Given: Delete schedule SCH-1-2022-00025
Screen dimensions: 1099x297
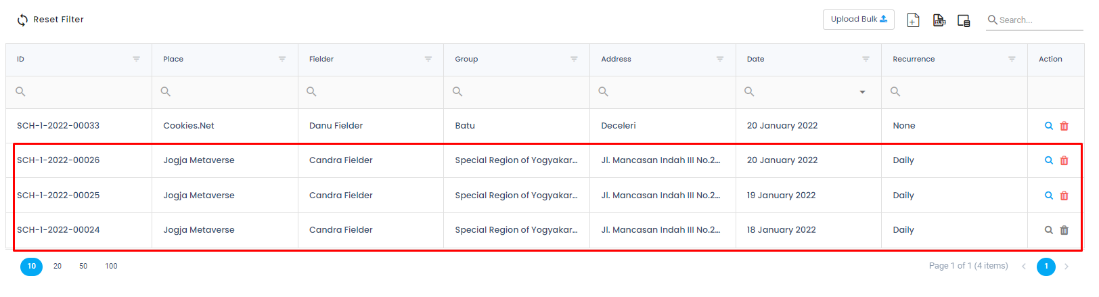Looking at the screenshot, I should pos(1064,196).
